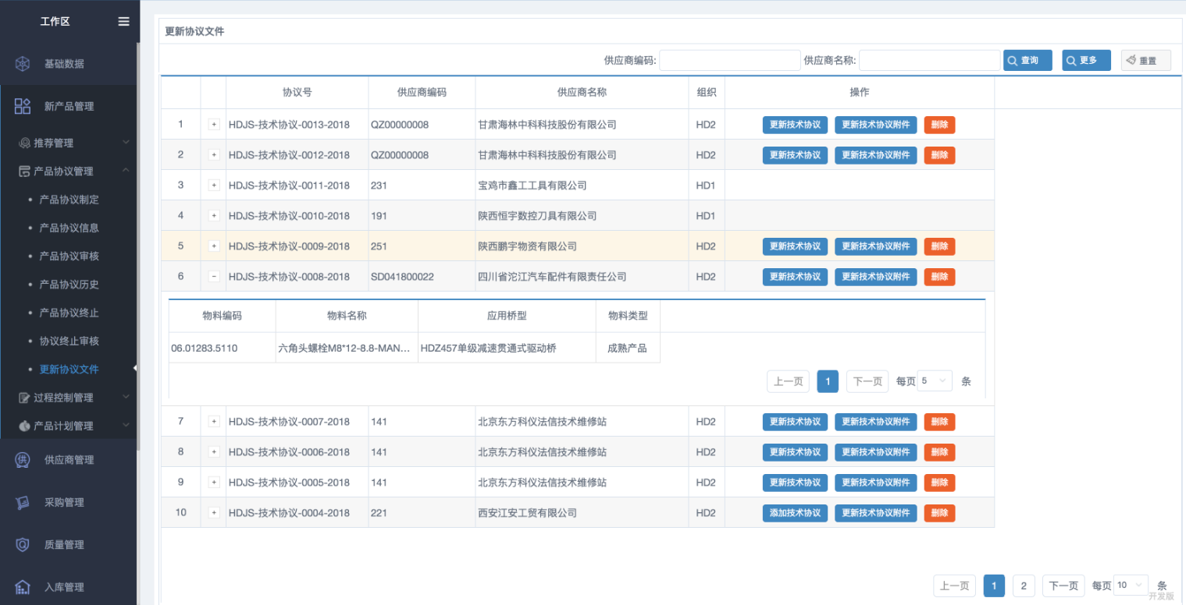1186x605 pixels.
Task: Open 产品协议历史 menu item
Action: [x=69, y=285]
